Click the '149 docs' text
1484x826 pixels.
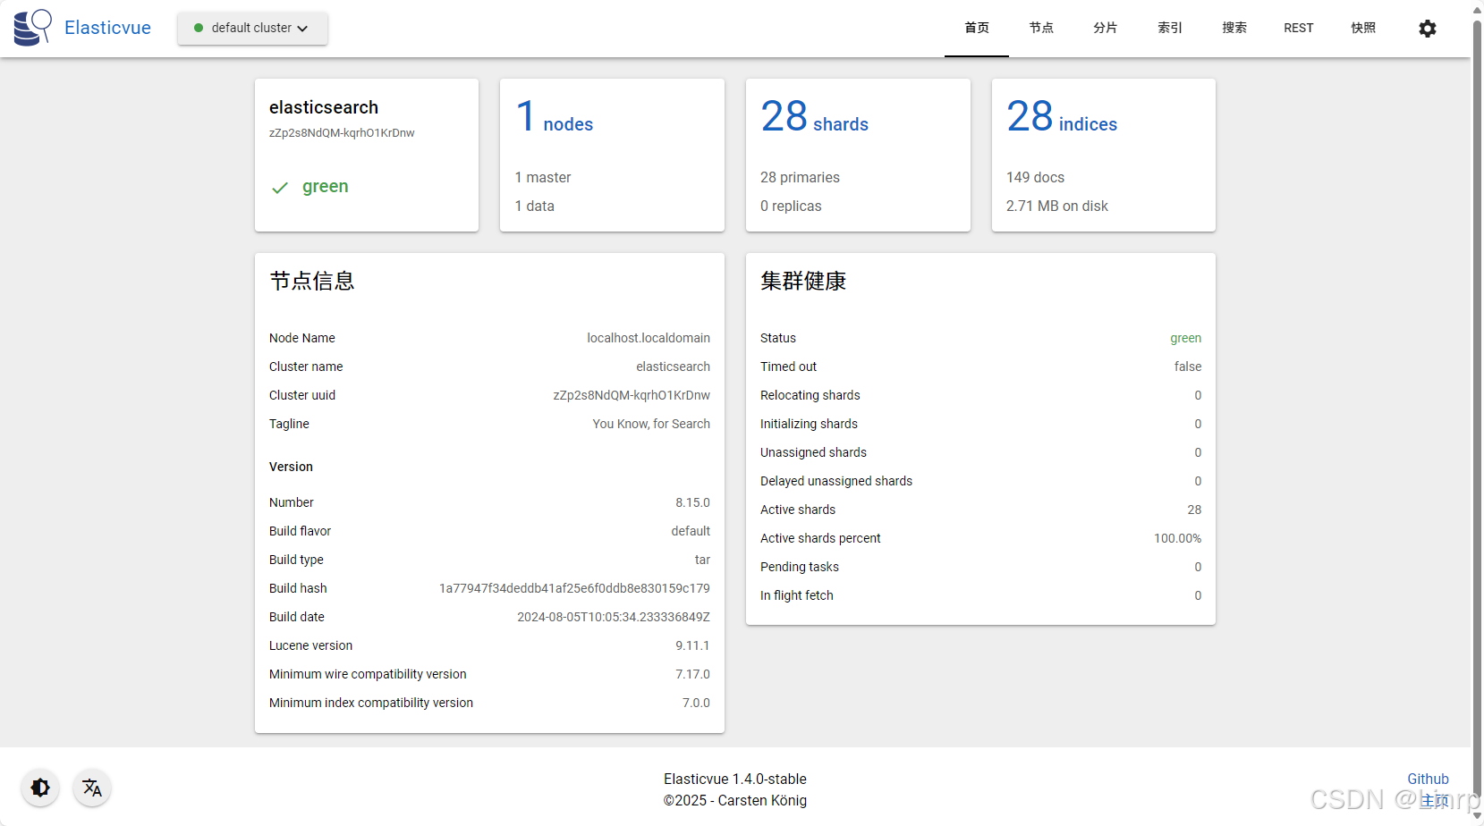(1035, 177)
